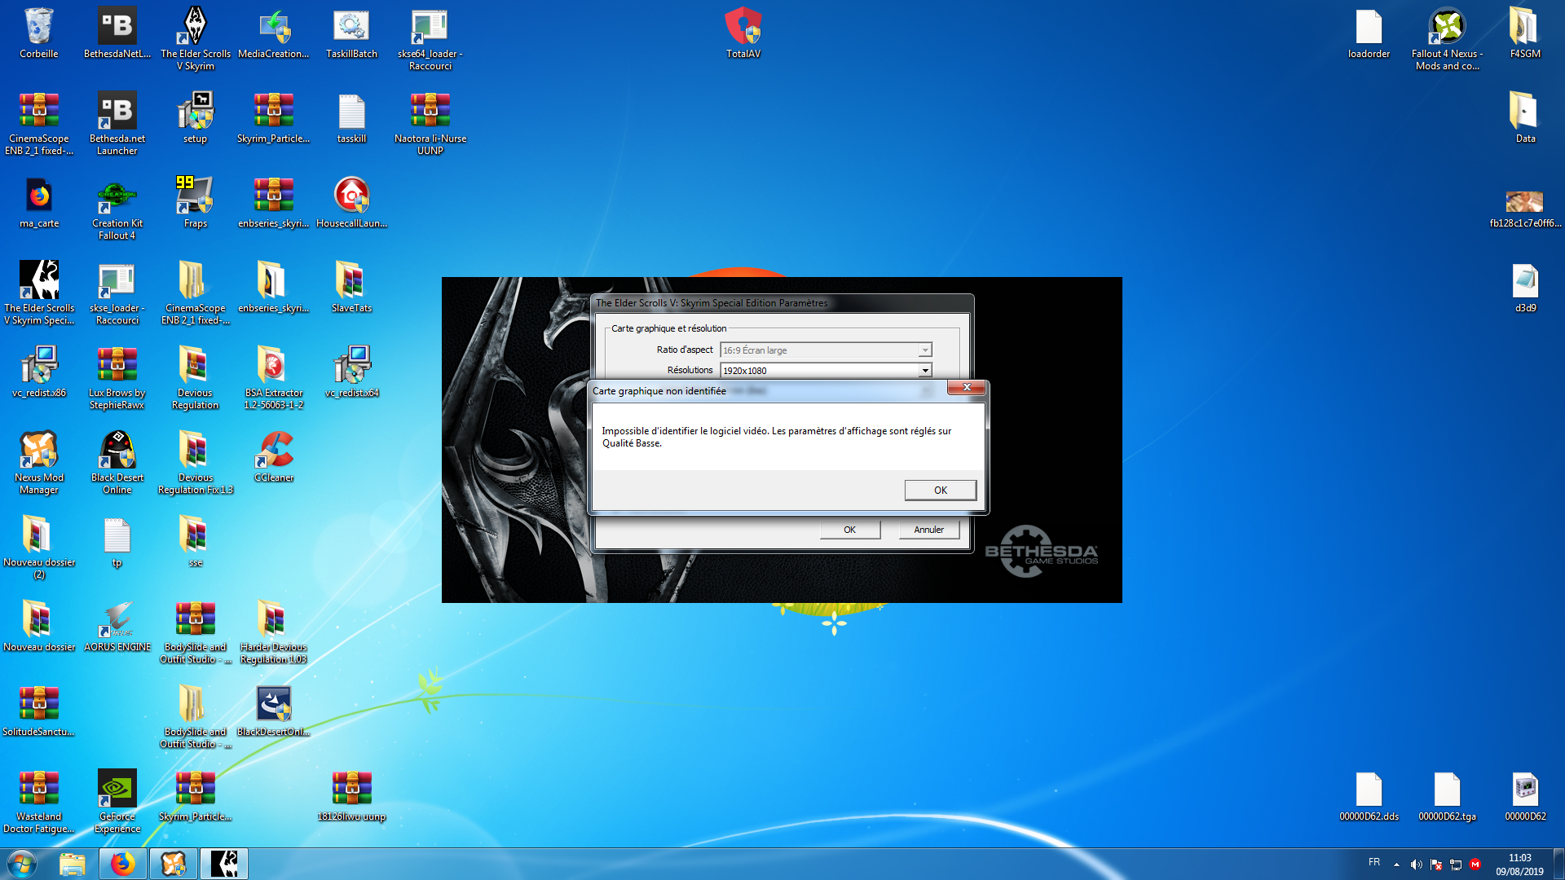This screenshot has width=1565, height=880.
Task: Select the Data folder icon
Action: pyautogui.click(x=1525, y=117)
